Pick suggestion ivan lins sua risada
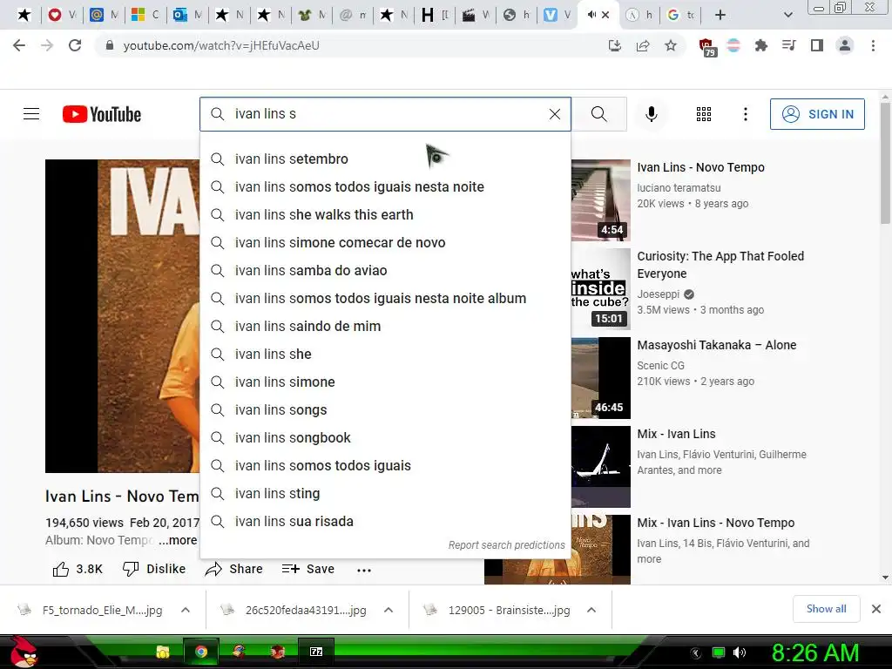 click(x=385, y=521)
